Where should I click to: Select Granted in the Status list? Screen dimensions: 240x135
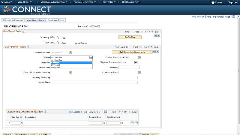point(72,63)
